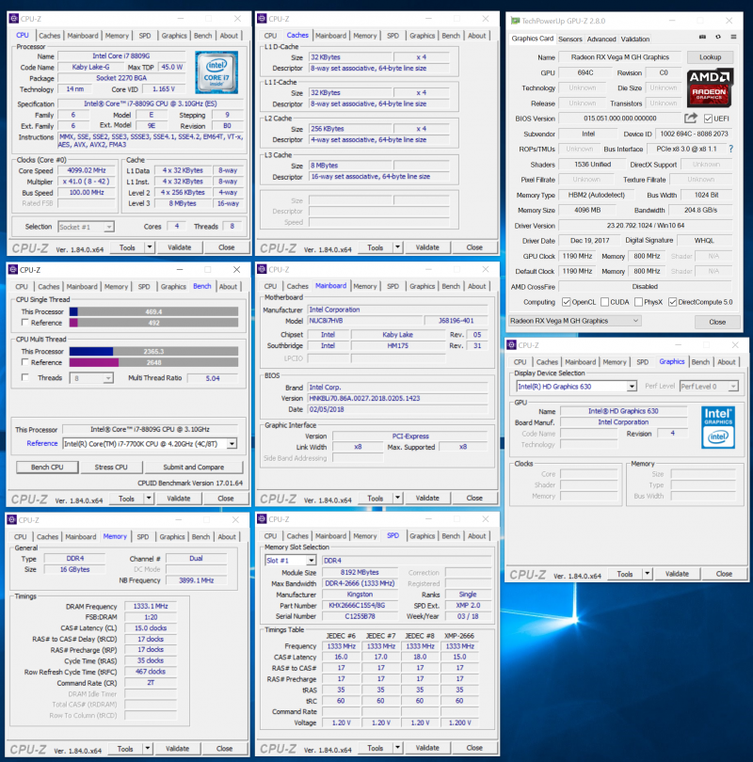This screenshot has width=753, height=762.
Task: Click the BIOS Version field in Mainboard window
Action: click(x=397, y=398)
